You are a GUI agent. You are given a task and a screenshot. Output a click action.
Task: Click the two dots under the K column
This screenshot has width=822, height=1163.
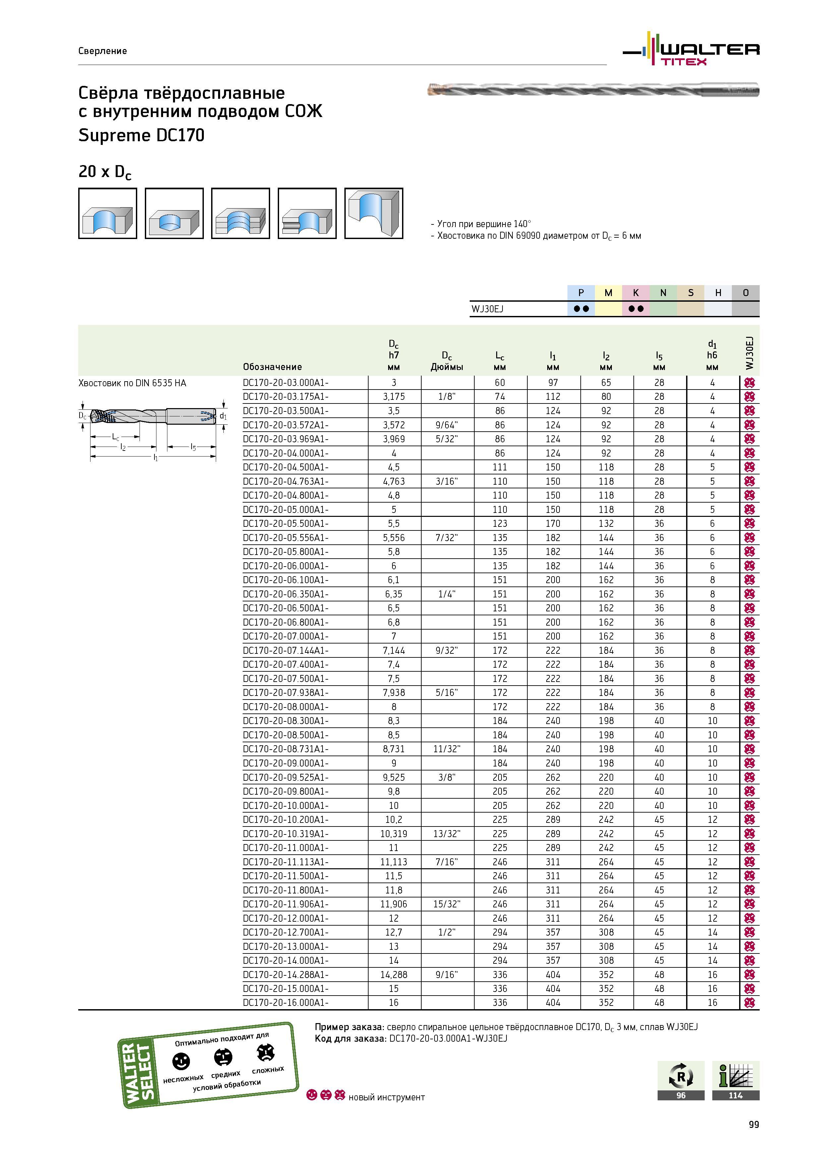pyautogui.click(x=636, y=309)
